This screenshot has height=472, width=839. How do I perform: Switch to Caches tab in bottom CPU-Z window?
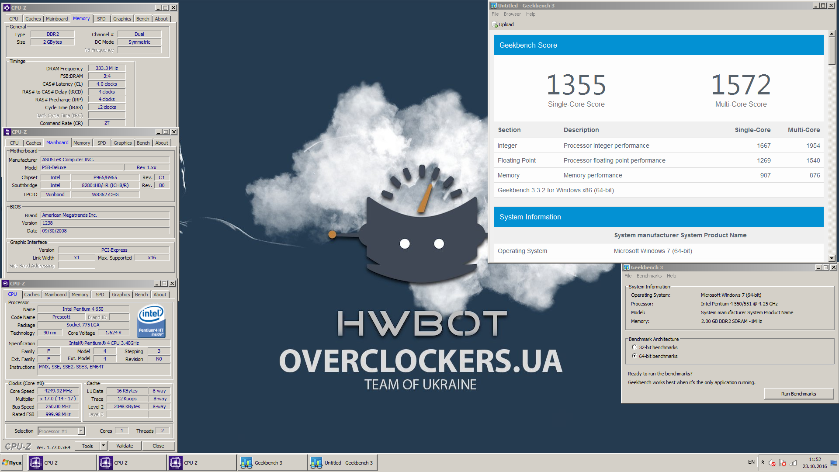coord(32,295)
